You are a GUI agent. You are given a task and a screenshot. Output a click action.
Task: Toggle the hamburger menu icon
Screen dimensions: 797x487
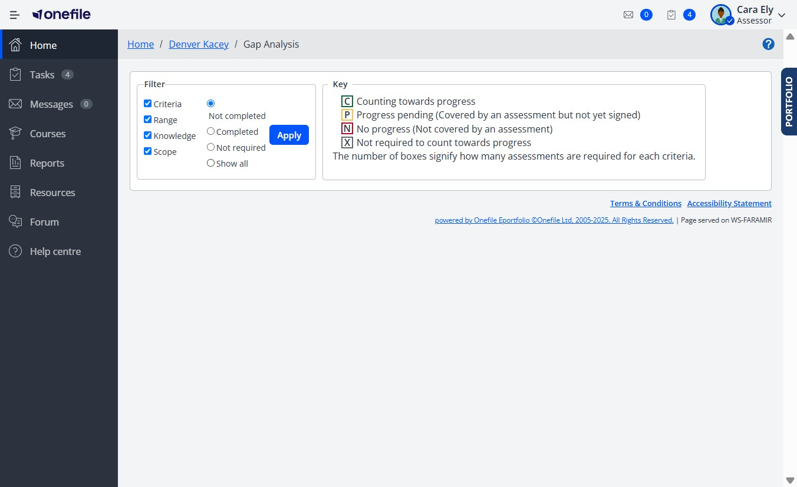(15, 15)
